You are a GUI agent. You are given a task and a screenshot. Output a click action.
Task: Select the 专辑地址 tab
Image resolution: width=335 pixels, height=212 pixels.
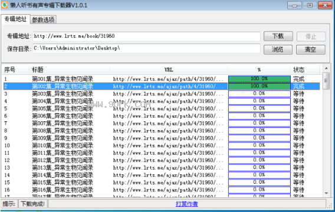click(x=15, y=19)
